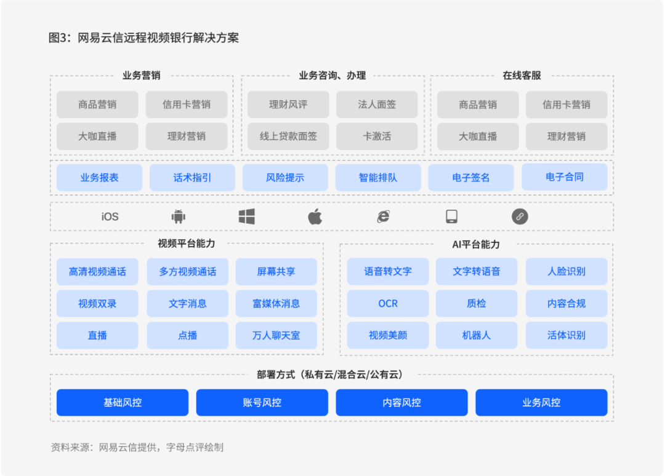Click the 基础风控 blue button
This screenshot has height=476, width=665.
point(123,402)
